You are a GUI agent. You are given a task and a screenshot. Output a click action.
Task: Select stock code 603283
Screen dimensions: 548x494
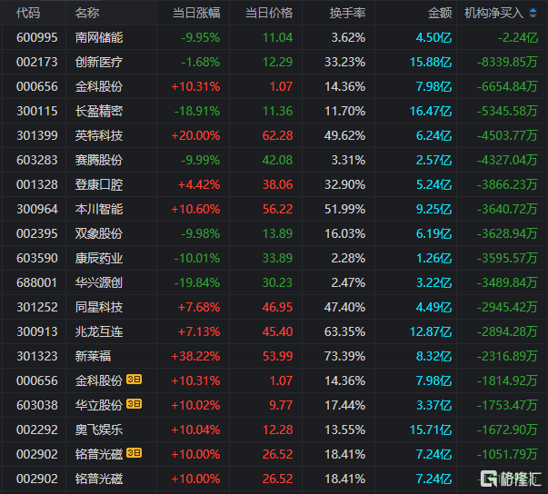click(x=37, y=160)
